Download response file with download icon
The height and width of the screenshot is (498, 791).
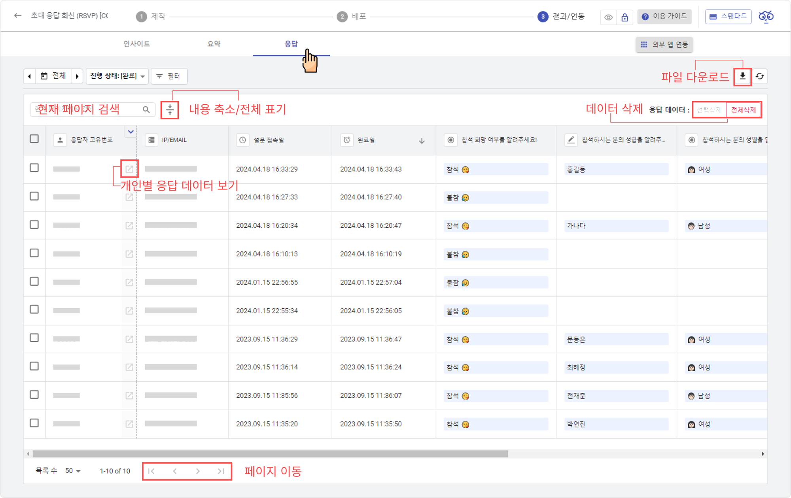click(742, 76)
